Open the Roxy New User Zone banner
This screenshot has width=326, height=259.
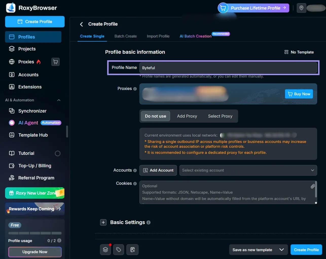[x=35, y=193]
